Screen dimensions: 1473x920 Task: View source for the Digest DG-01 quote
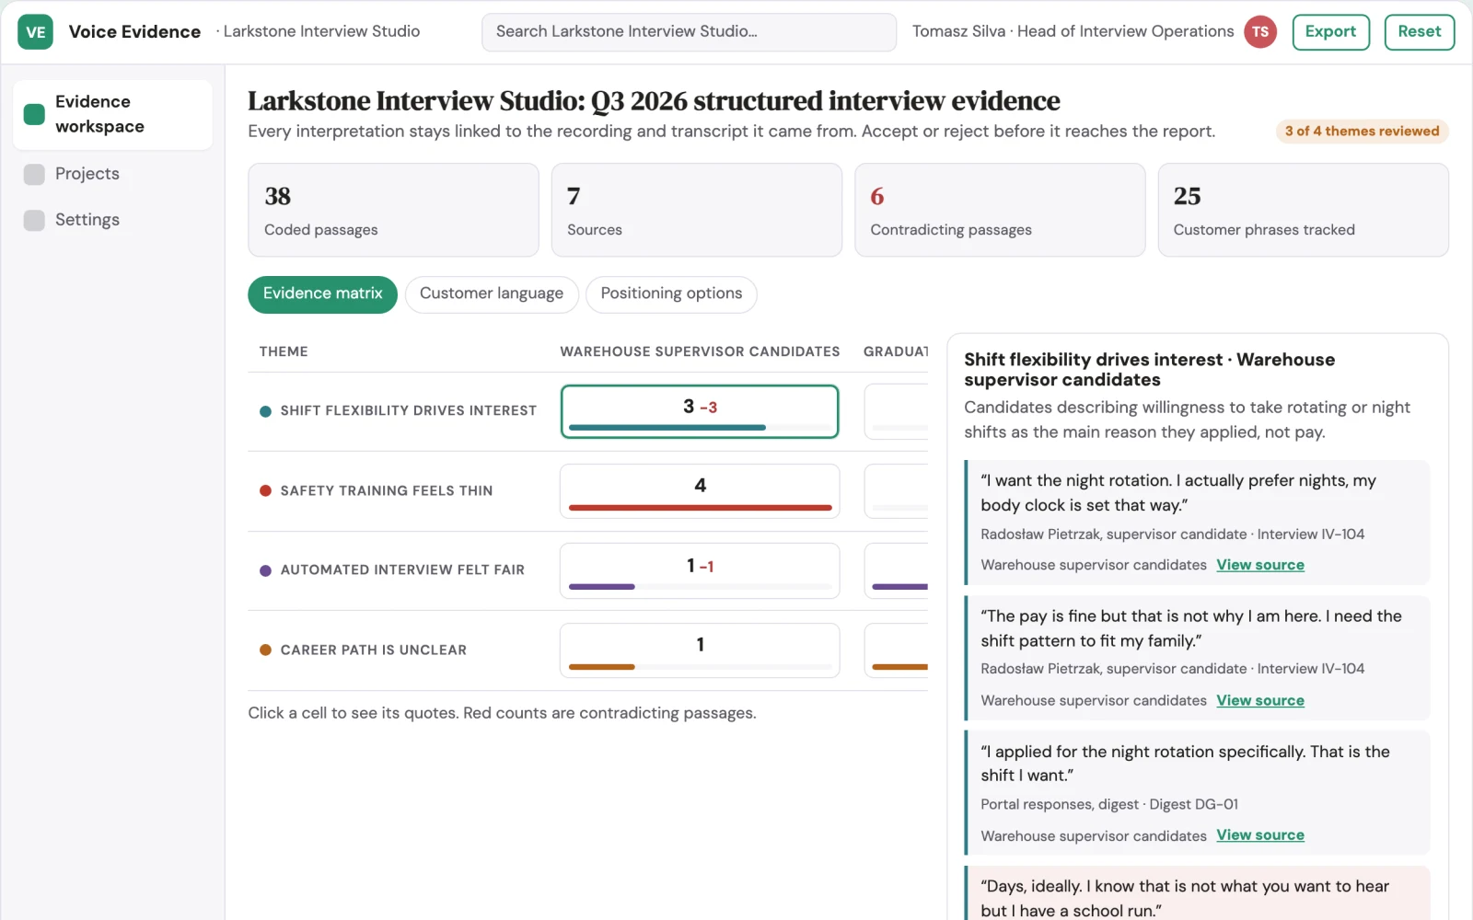pyautogui.click(x=1260, y=835)
